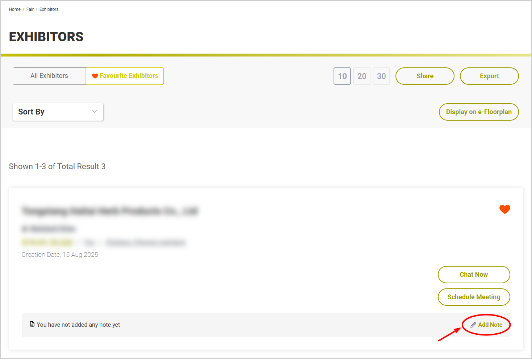Show 30 results per page

pyautogui.click(x=381, y=76)
